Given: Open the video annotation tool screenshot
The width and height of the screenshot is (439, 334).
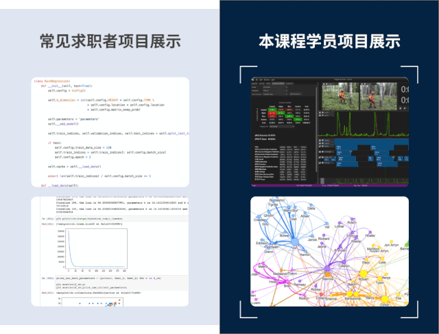Looking at the screenshot, I should click(x=329, y=132).
